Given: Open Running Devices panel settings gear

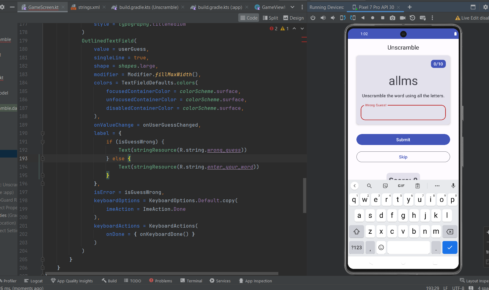Looking at the screenshot, I should pos(485,7).
